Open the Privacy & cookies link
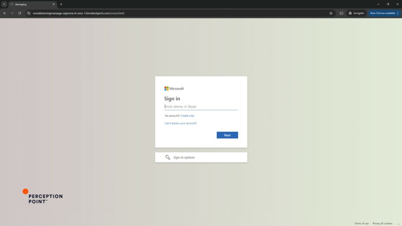This screenshot has width=402, height=226. pos(382,224)
